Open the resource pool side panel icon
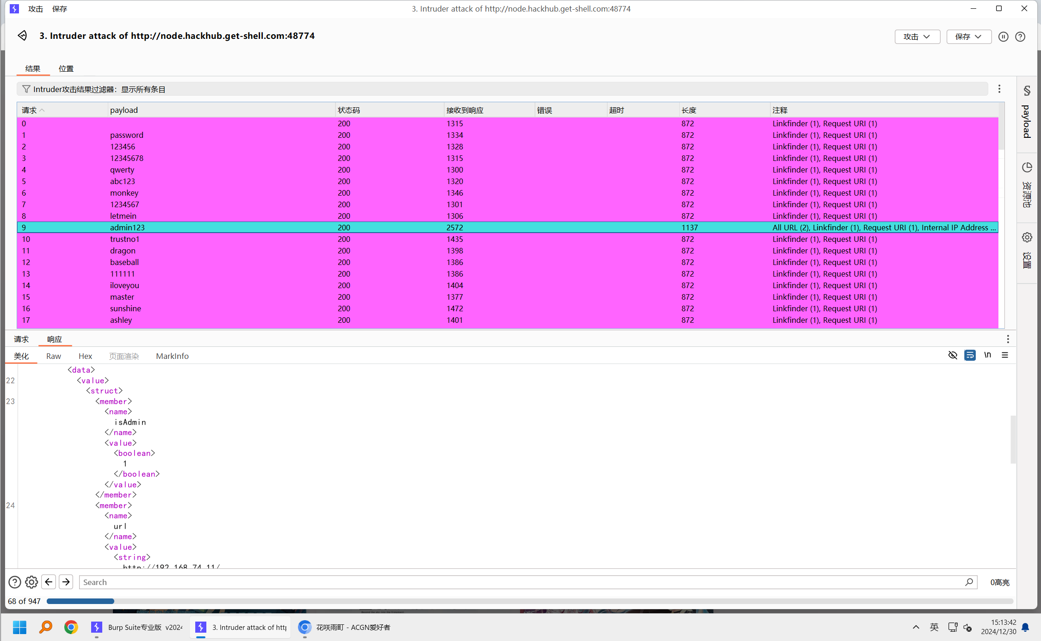This screenshot has width=1041, height=641. [x=1027, y=167]
